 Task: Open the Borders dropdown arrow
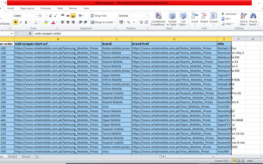39,22
